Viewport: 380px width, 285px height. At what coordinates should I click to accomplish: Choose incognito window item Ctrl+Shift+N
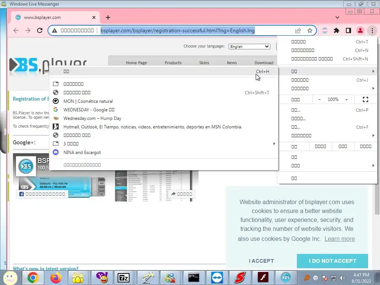click(327, 59)
